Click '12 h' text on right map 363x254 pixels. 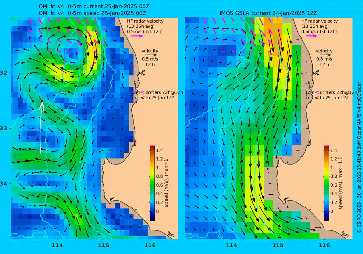(324, 65)
